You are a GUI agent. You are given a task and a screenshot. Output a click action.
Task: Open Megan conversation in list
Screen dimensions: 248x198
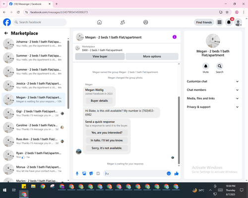[33, 99]
